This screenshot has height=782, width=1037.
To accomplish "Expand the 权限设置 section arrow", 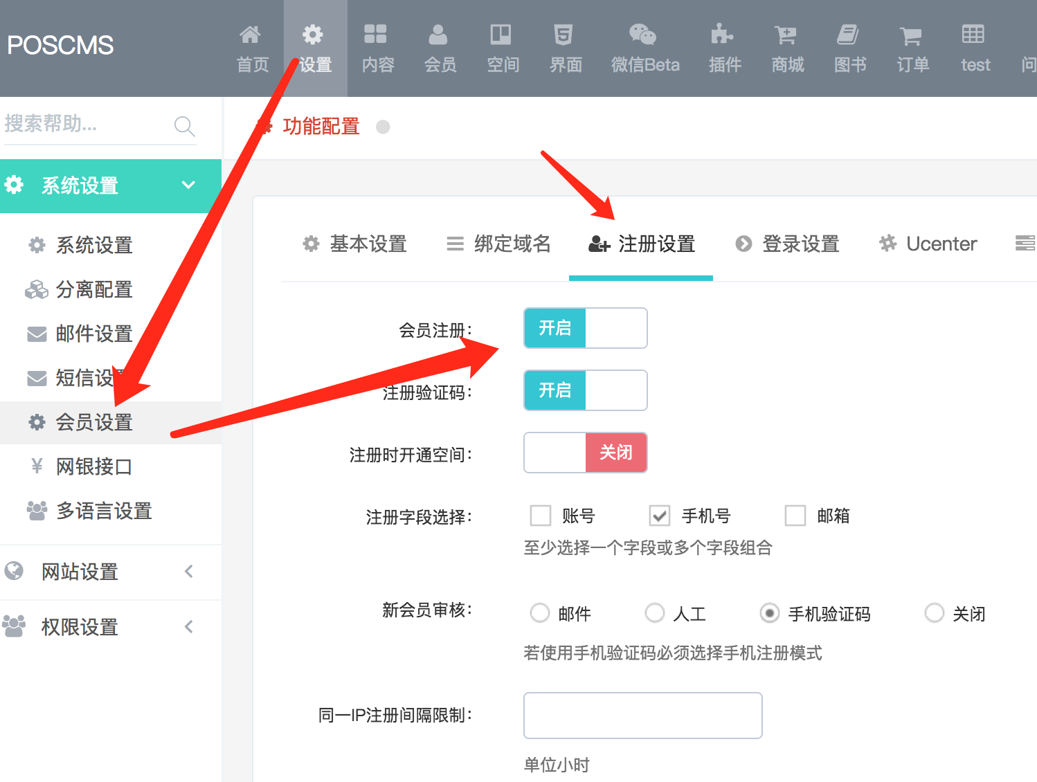I will click(x=189, y=626).
